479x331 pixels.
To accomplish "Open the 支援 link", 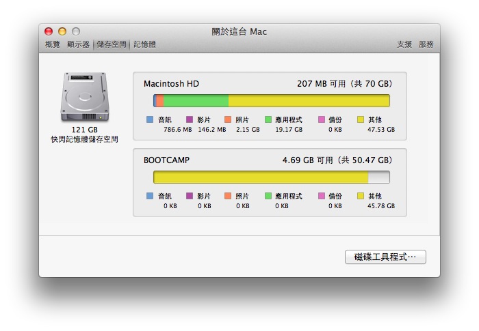I will pos(404,44).
